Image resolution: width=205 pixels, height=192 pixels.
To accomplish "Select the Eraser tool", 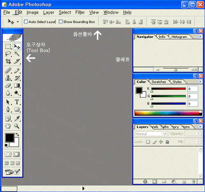I will pyautogui.click(x=8, y=85).
